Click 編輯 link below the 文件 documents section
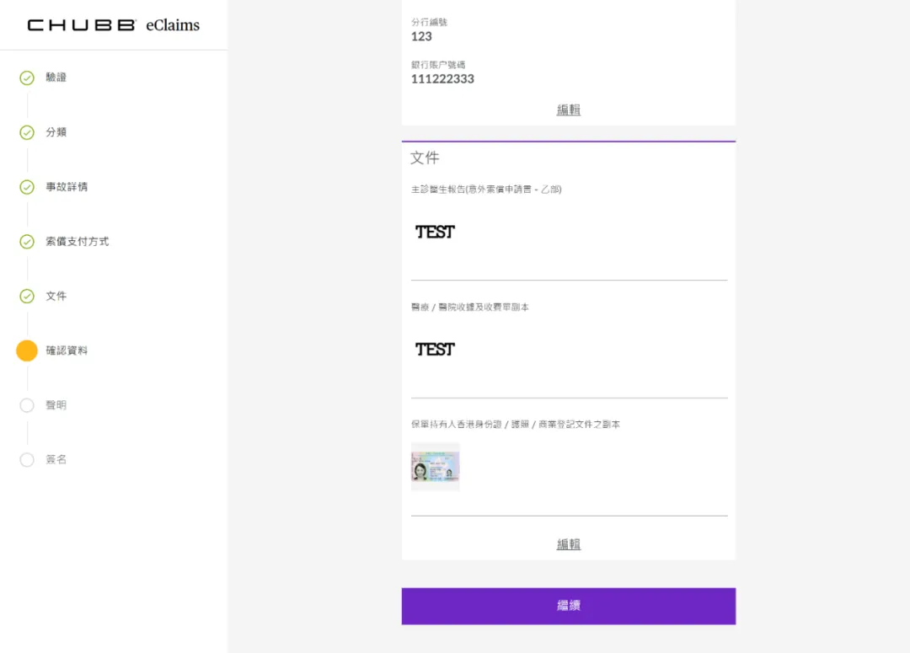The image size is (910, 653). coord(569,544)
